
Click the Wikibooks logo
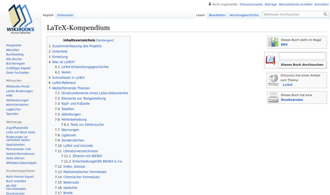click(x=20, y=19)
